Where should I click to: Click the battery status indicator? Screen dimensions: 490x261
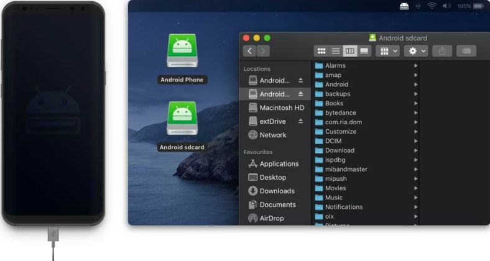pos(478,6)
